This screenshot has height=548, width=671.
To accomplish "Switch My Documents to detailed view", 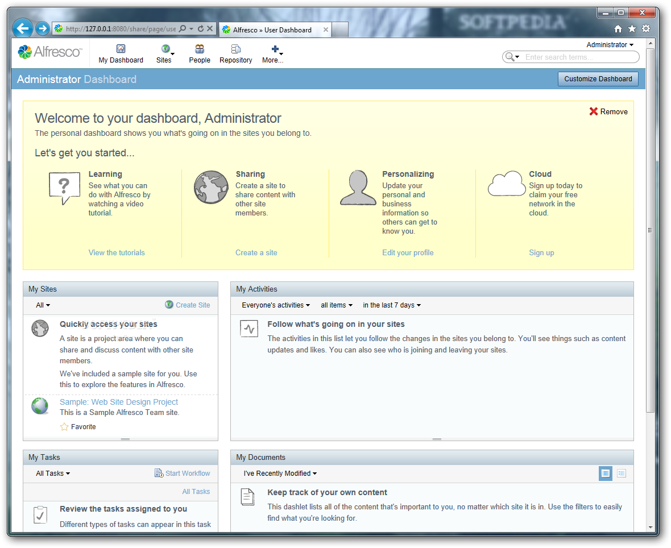I will pyautogui.click(x=605, y=473).
